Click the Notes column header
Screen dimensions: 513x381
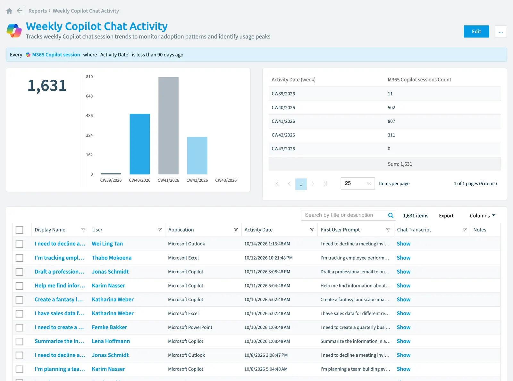(480, 230)
